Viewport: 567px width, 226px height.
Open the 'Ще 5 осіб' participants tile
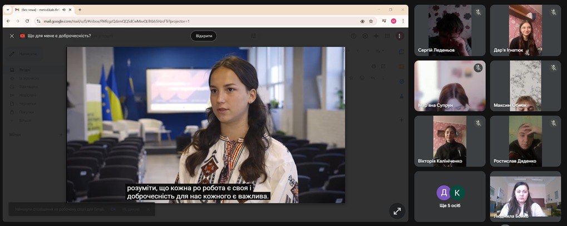coord(450,196)
